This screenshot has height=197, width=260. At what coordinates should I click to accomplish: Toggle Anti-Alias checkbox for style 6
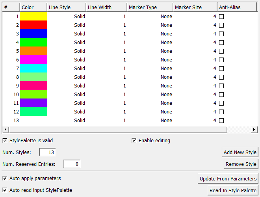click(221, 60)
